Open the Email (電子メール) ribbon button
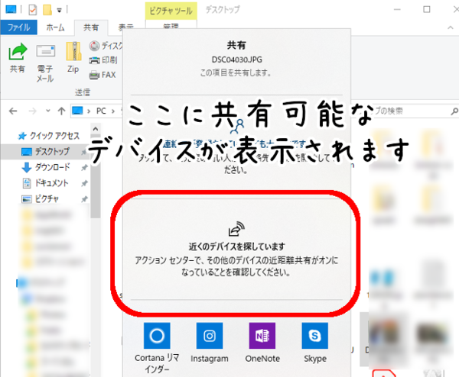 coord(45,63)
